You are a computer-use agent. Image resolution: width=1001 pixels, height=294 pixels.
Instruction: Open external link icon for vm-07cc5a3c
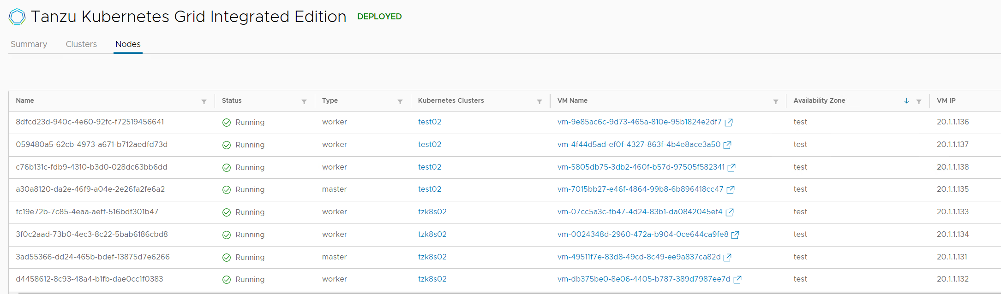[x=730, y=212]
